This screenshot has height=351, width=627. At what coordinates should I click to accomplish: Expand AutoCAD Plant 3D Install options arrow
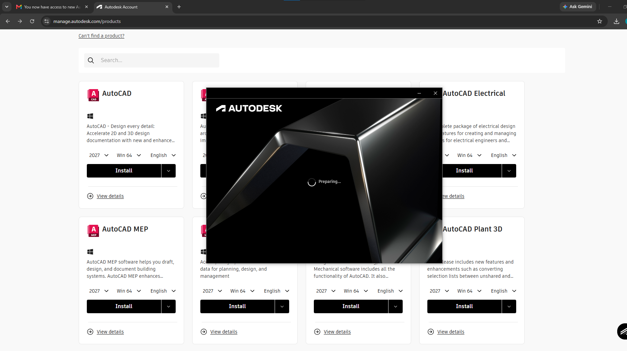coord(509,306)
